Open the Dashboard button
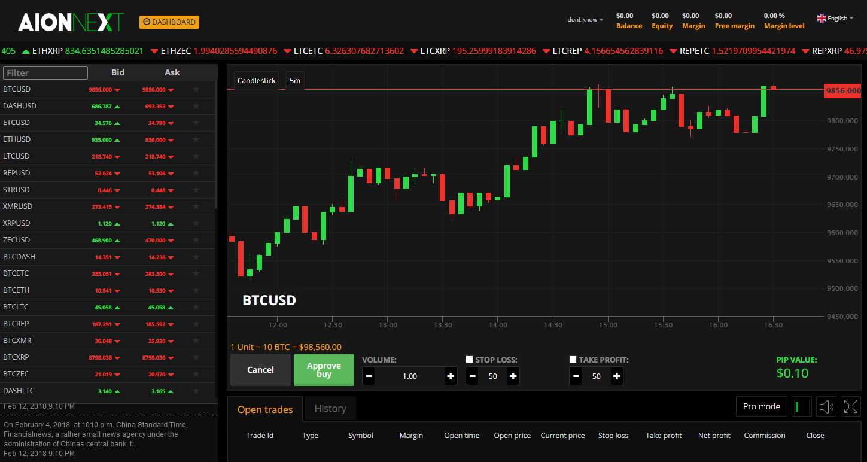 169,22
